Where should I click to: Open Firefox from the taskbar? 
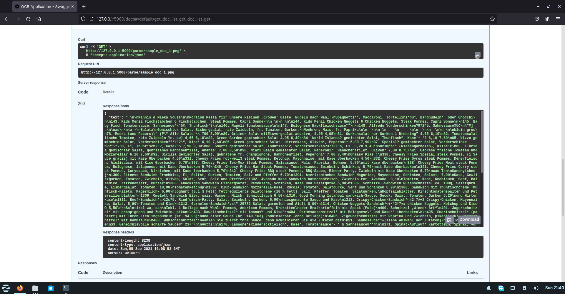pyautogui.click(x=20, y=288)
